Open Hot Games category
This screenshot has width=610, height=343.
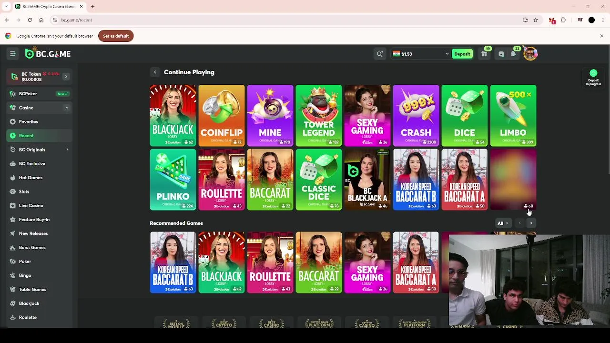tap(40, 178)
